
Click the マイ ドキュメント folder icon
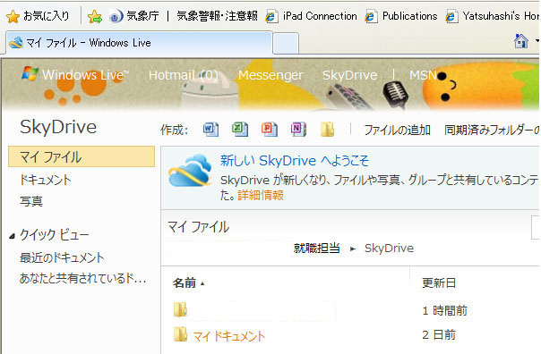coord(180,334)
